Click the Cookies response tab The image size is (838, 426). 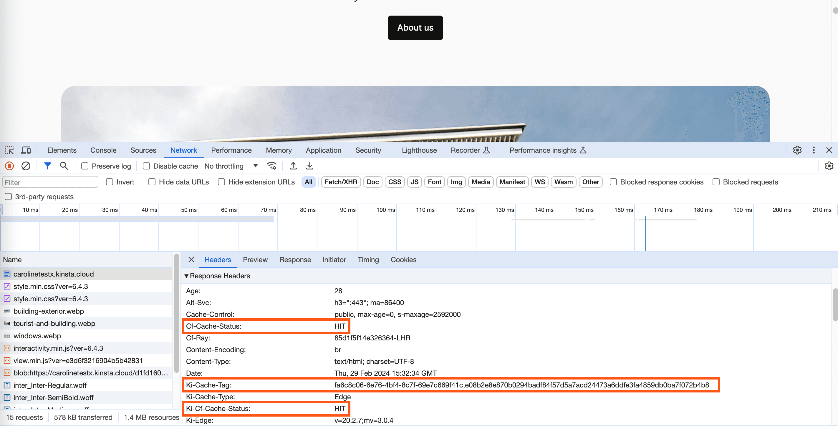pos(403,259)
